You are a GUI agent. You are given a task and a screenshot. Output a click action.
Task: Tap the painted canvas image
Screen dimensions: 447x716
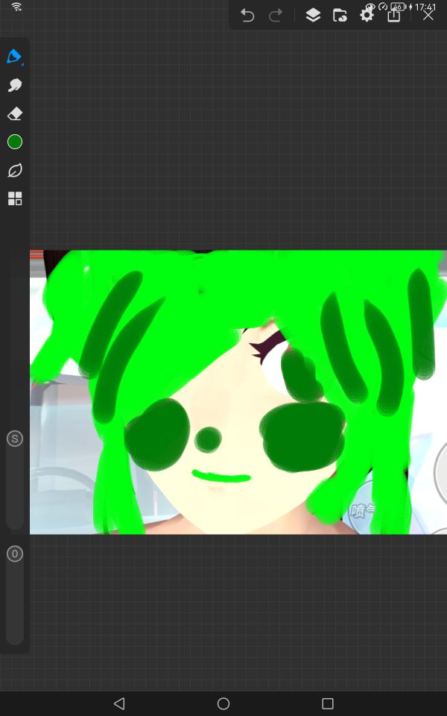click(238, 392)
